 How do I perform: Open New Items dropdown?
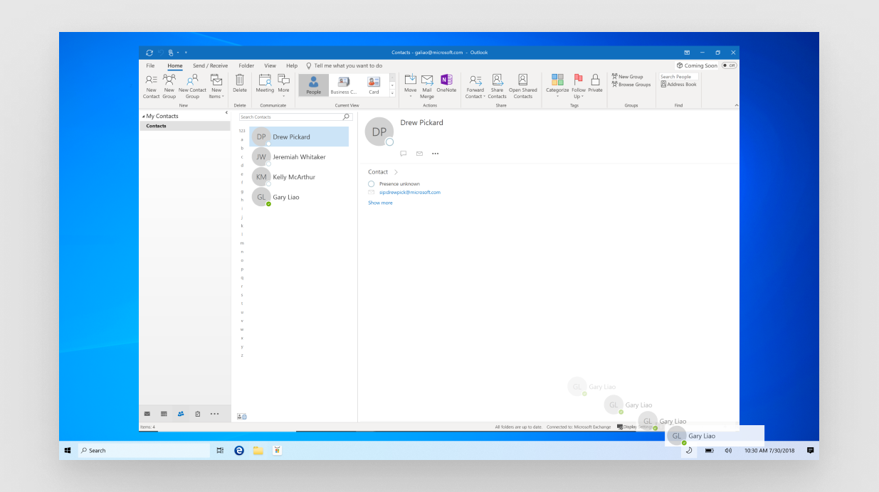coord(216,86)
